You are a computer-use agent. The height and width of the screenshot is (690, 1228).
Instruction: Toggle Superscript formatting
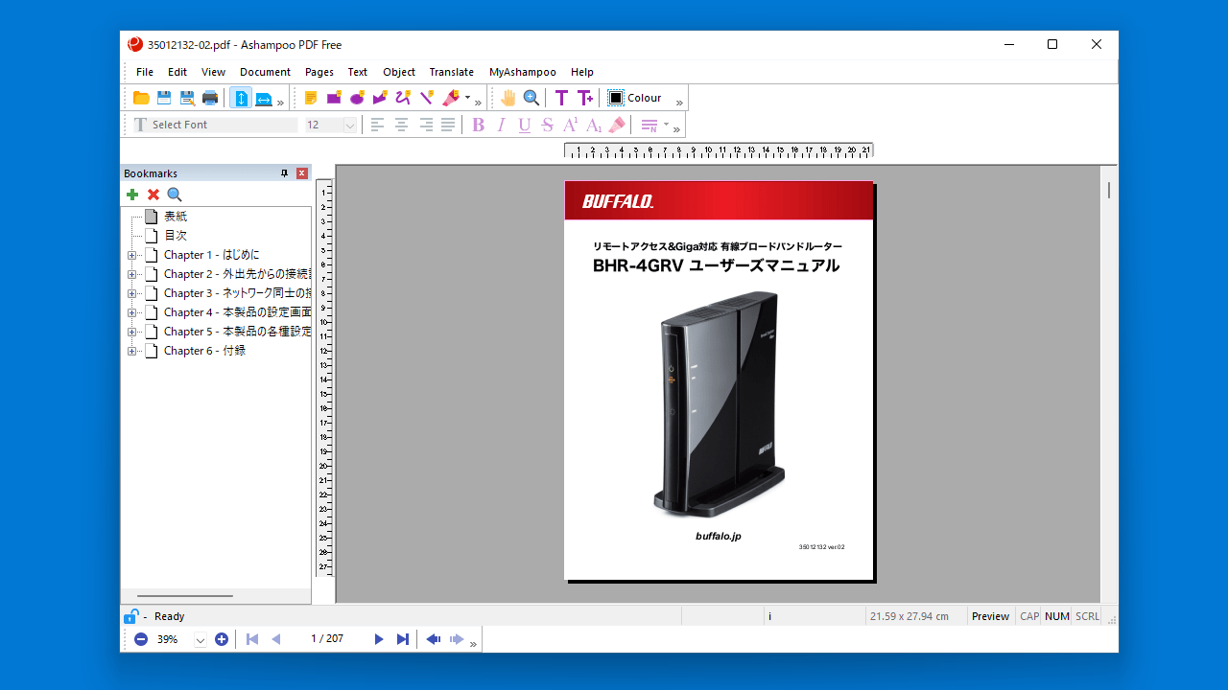(570, 125)
